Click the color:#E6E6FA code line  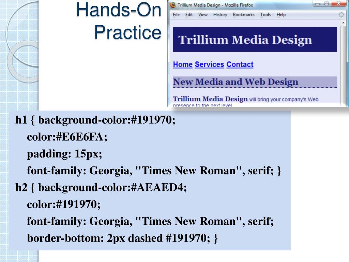(67, 137)
